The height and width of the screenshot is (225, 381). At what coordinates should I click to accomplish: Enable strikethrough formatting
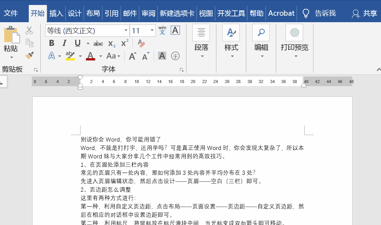98,43
